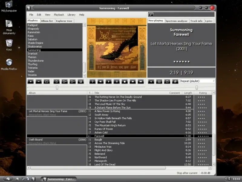Click track list scroll-up arrow
Image resolution: width=242 pixels, height=182 pixels.
214,93
